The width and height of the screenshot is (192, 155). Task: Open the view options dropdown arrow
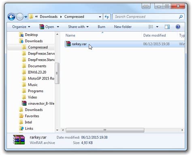(157, 27)
